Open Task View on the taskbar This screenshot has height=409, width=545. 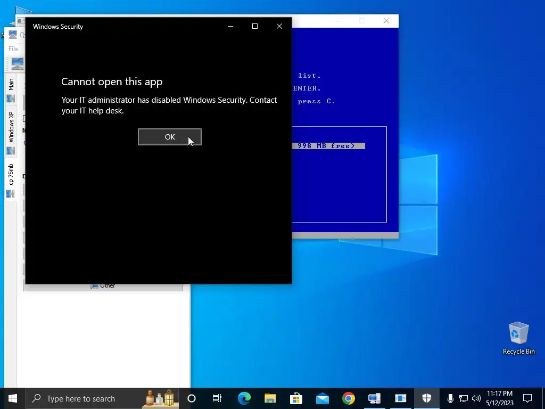(x=217, y=398)
